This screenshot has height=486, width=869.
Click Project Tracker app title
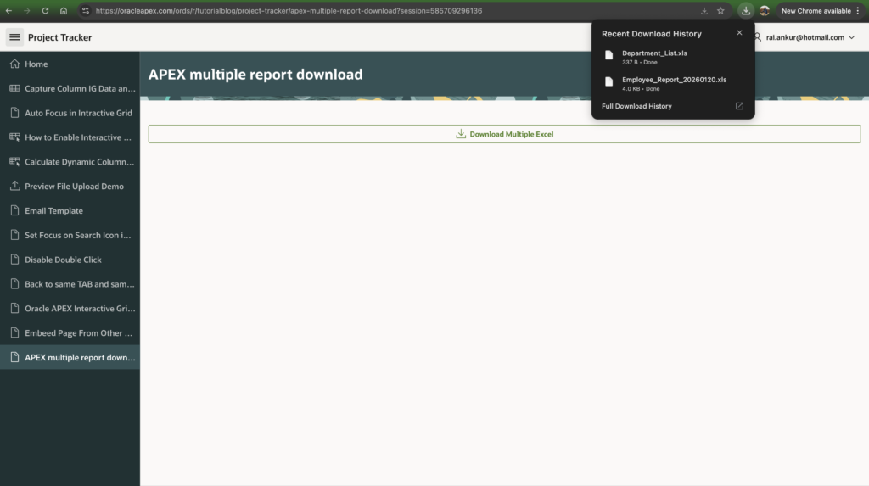pyautogui.click(x=60, y=37)
